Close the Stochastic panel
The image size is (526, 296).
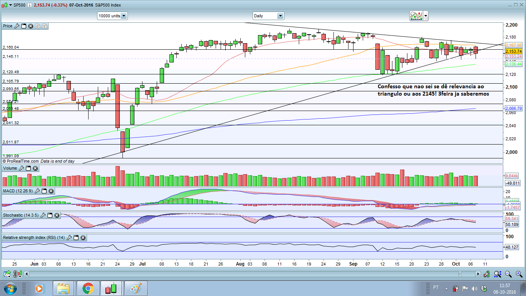(x=57, y=215)
